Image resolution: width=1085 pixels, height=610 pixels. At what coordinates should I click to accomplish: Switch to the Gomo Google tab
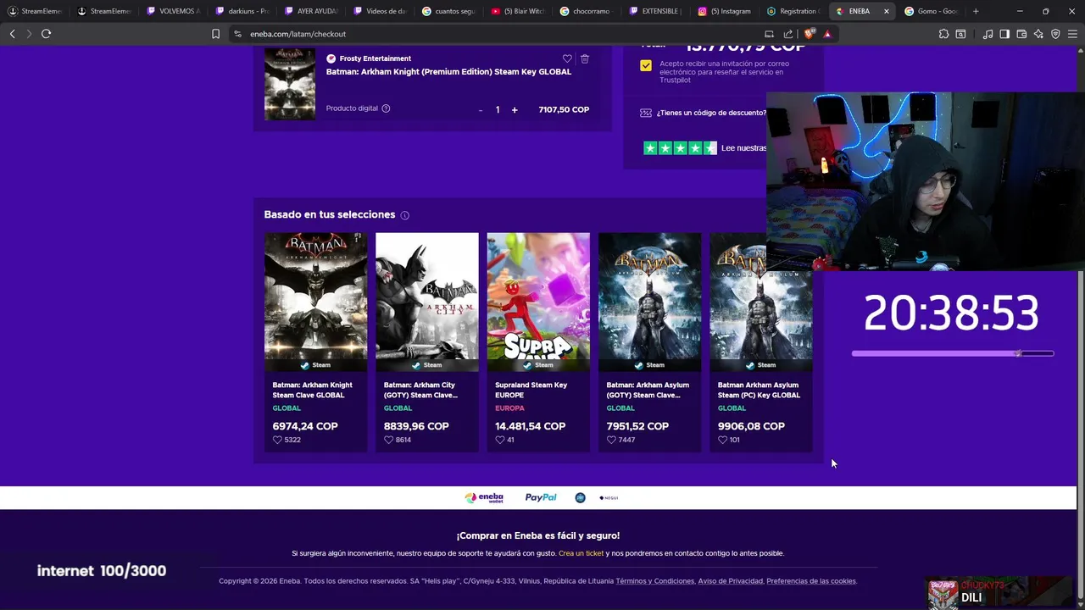click(931, 11)
